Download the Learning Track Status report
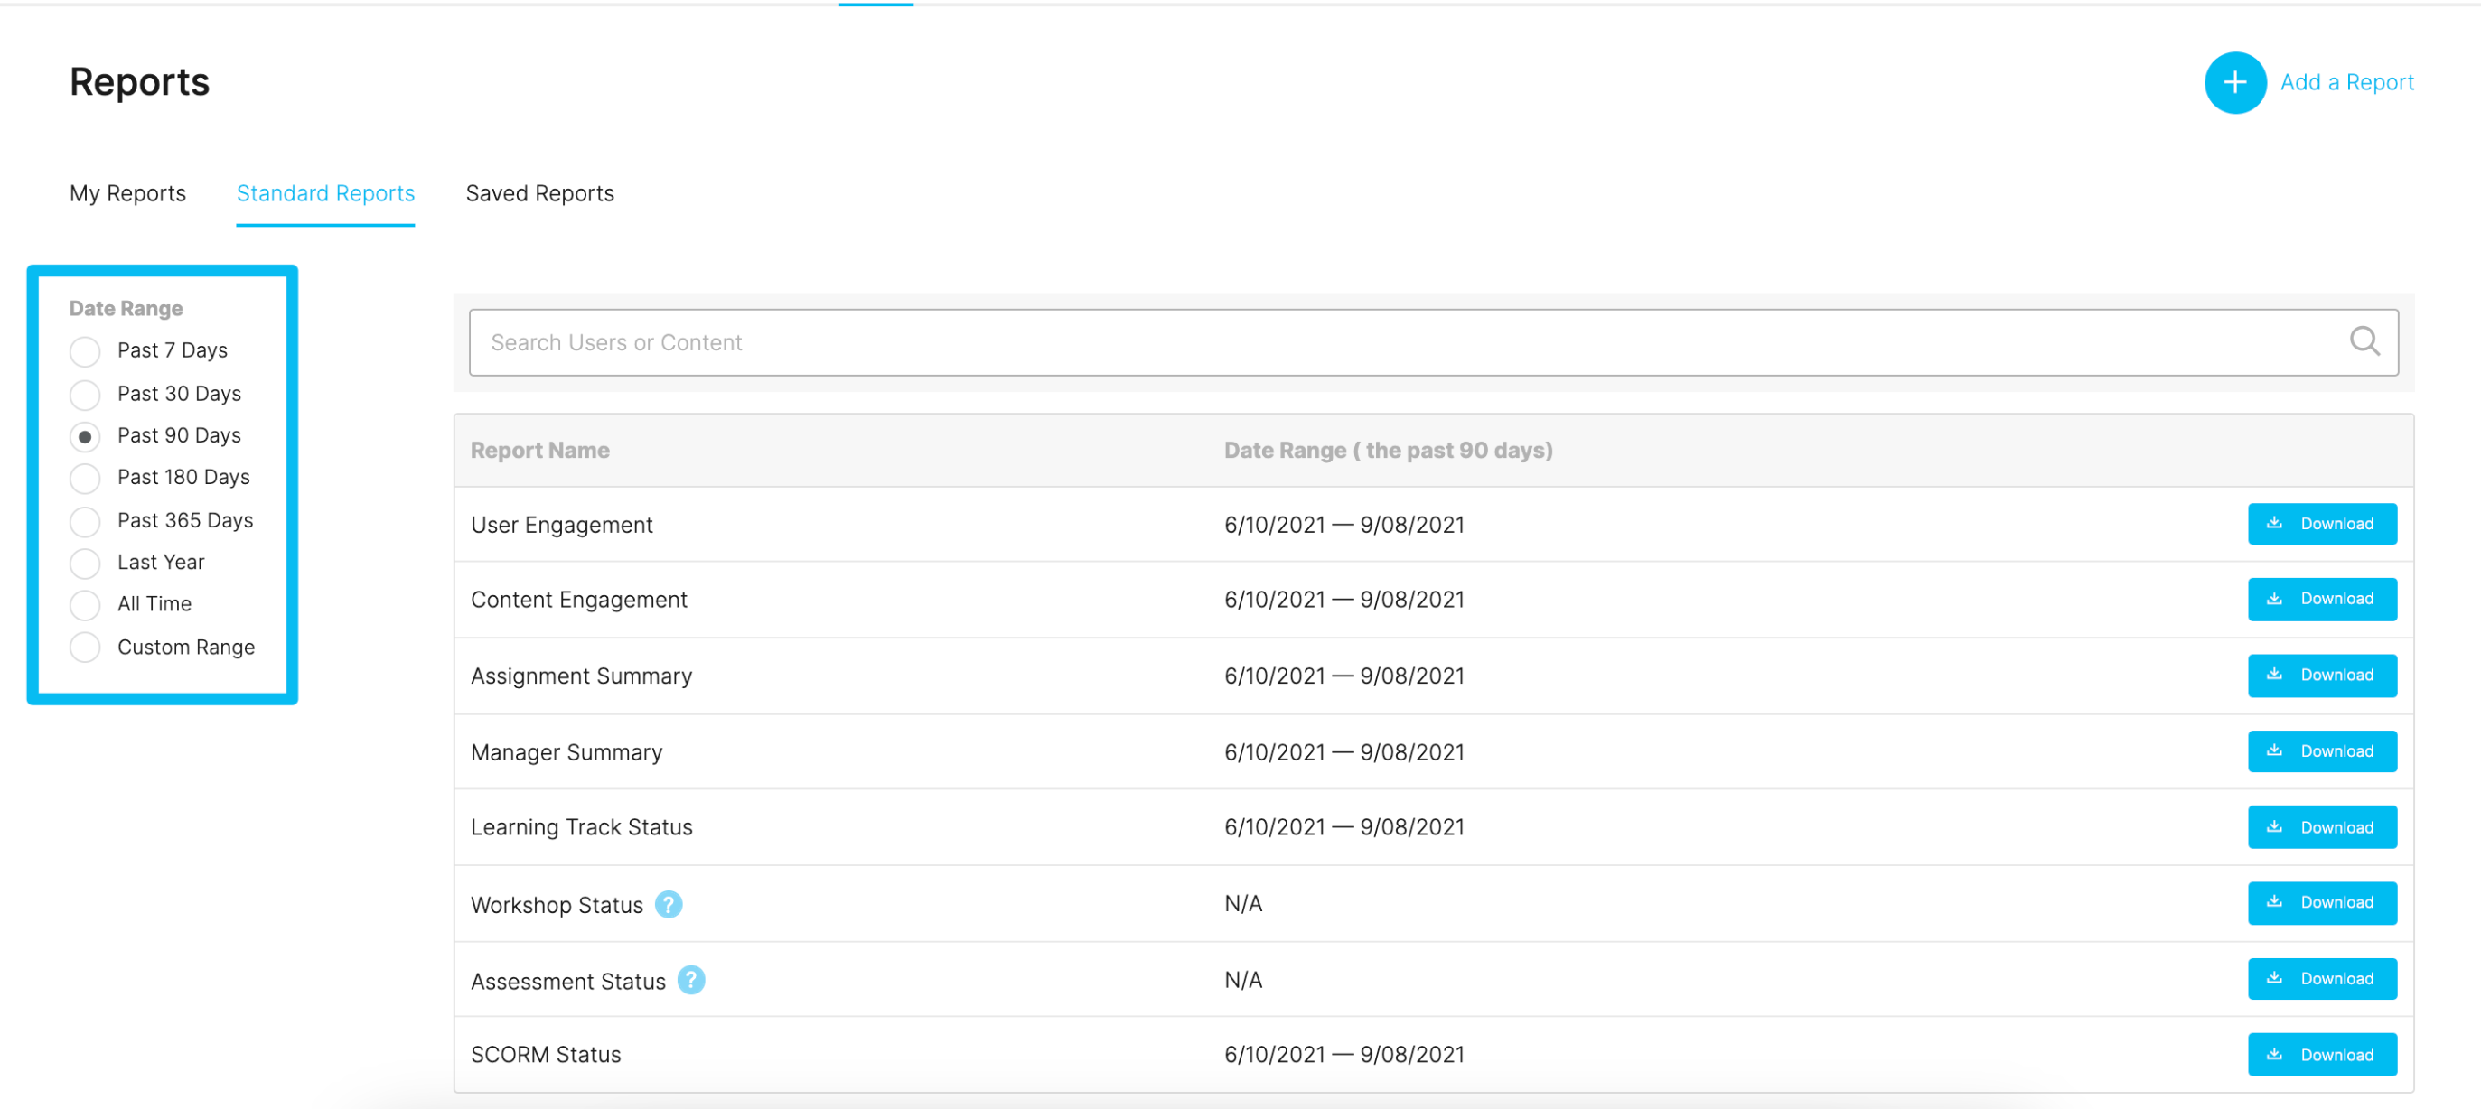Screen dimensions: 2481x1109 2321,827
